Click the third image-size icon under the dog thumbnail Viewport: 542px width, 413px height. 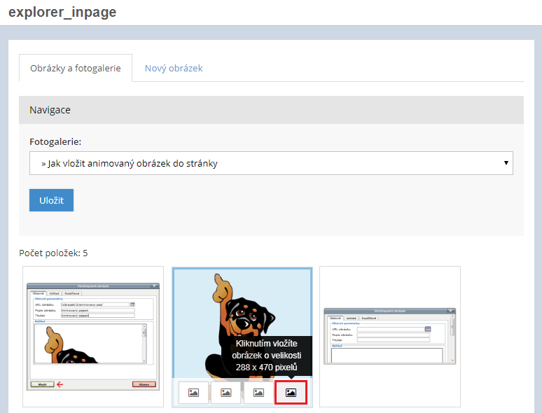point(258,393)
